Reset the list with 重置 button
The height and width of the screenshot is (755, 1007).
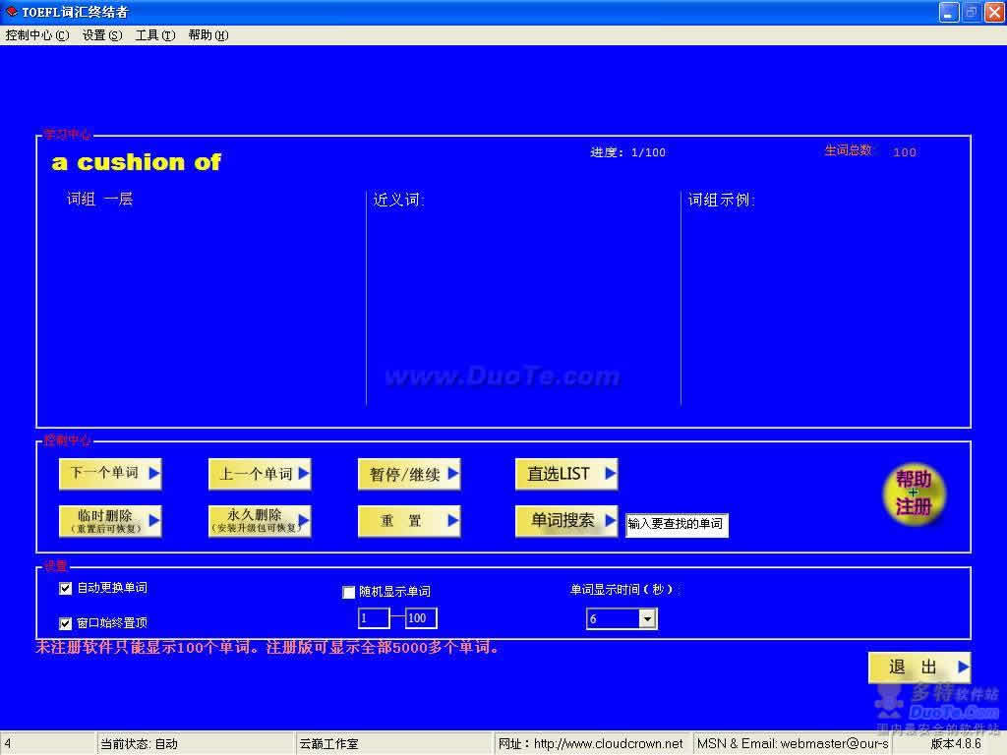(409, 521)
